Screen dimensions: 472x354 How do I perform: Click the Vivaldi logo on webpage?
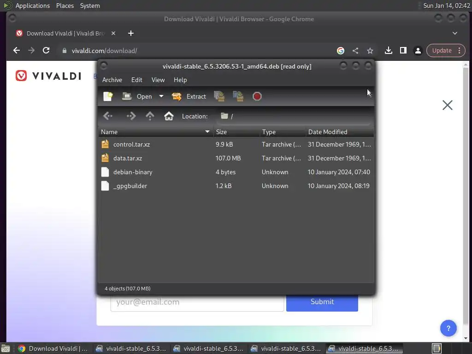48,76
